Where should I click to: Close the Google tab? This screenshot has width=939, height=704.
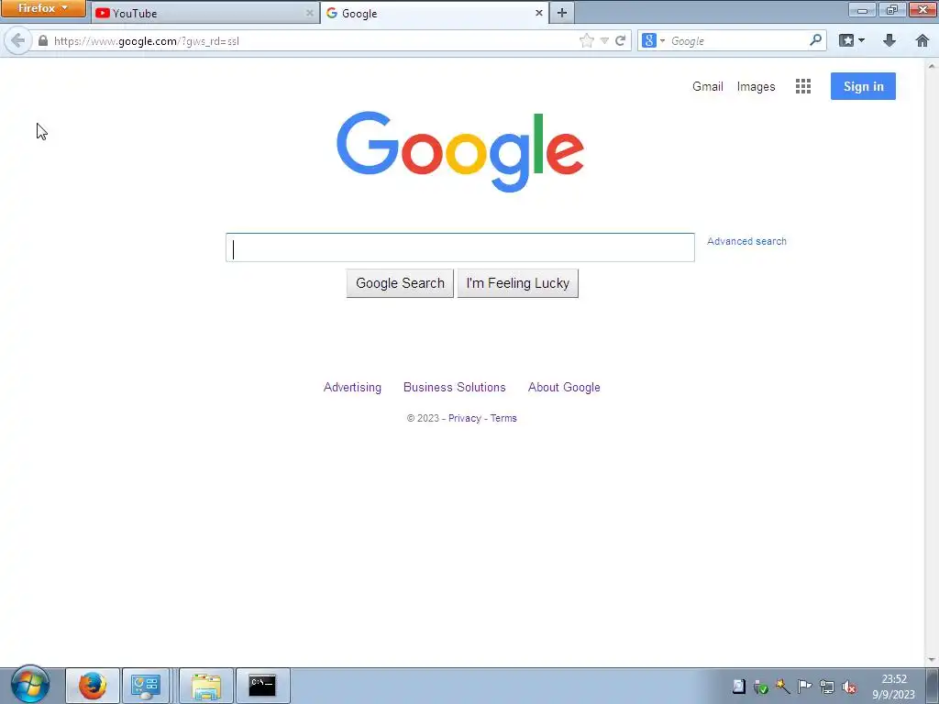[x=539, y=13]
